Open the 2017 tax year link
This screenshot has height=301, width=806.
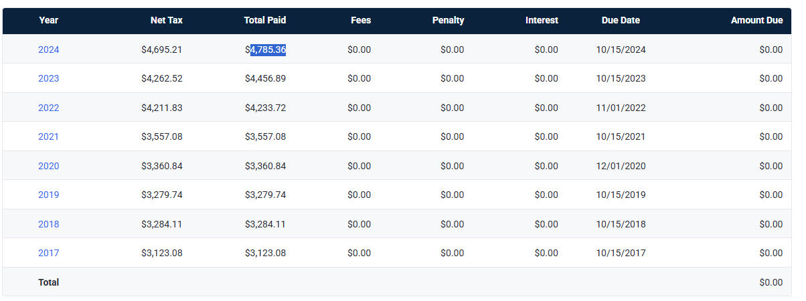pos(48,253)
